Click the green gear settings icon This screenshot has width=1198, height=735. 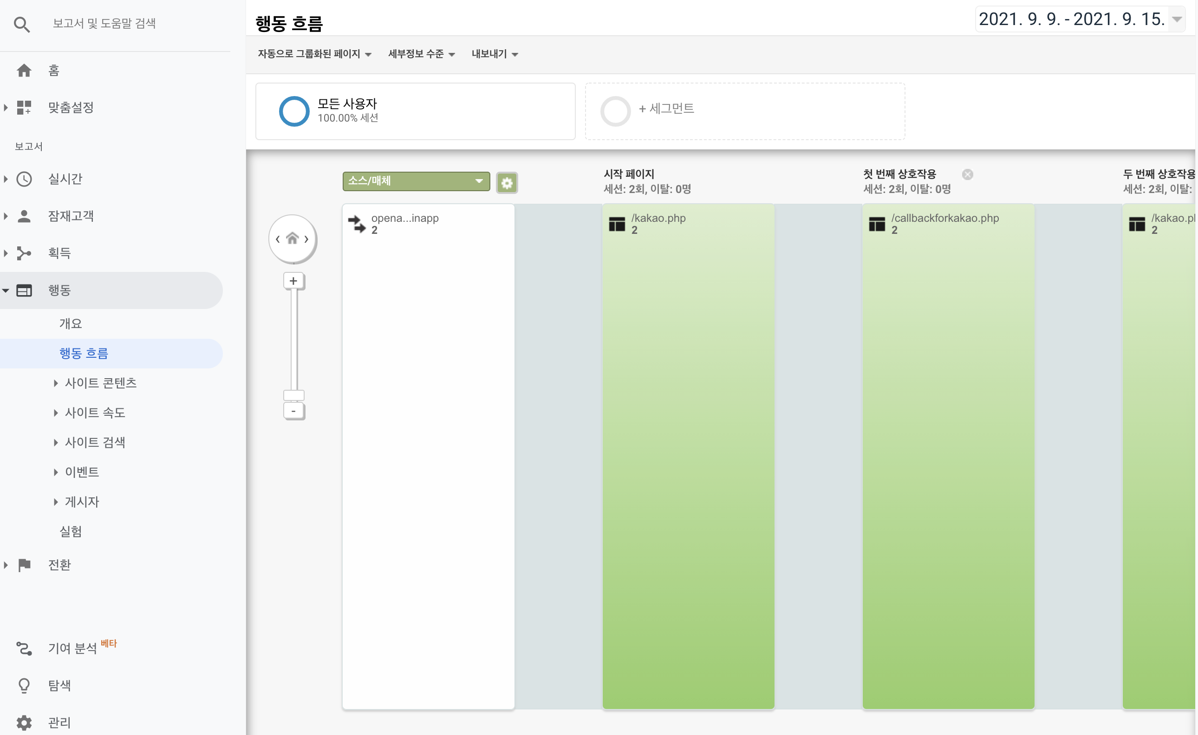coord(506,183)
